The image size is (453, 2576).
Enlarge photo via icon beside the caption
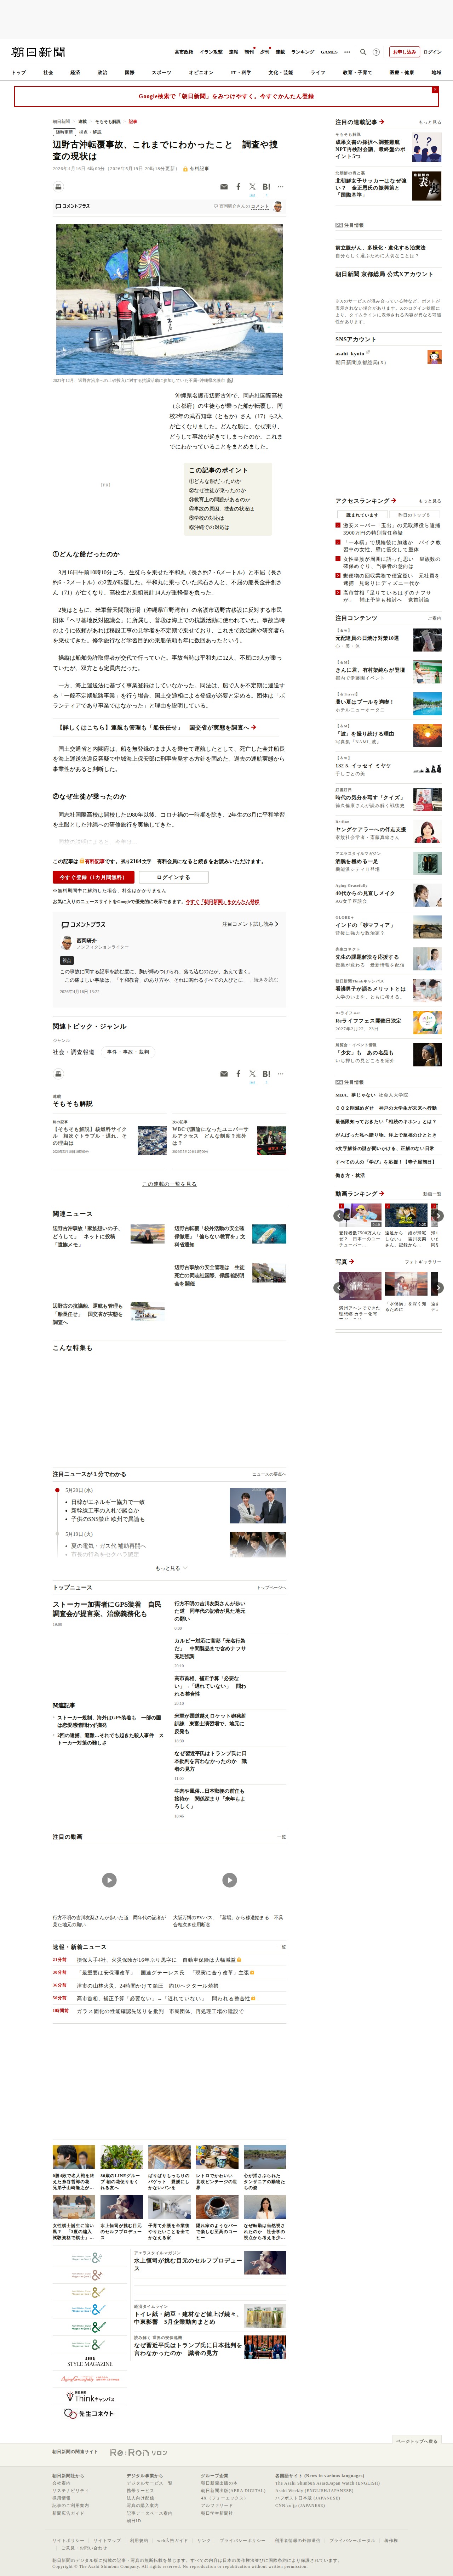click(x=230, y=380)
